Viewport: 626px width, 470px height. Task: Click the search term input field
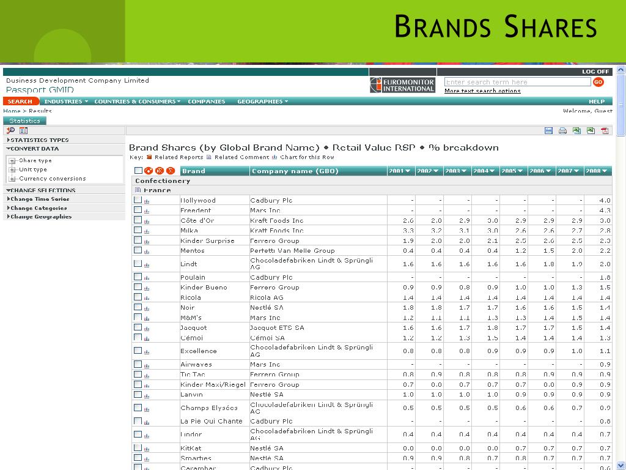tap(517, 82)
